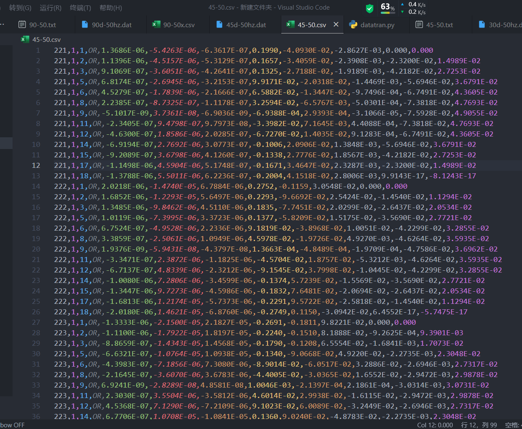Viewport: 522px width, 429px height.
Task: Click the Excel icon in the breadcrumb bar
Action: click(25, 39)
